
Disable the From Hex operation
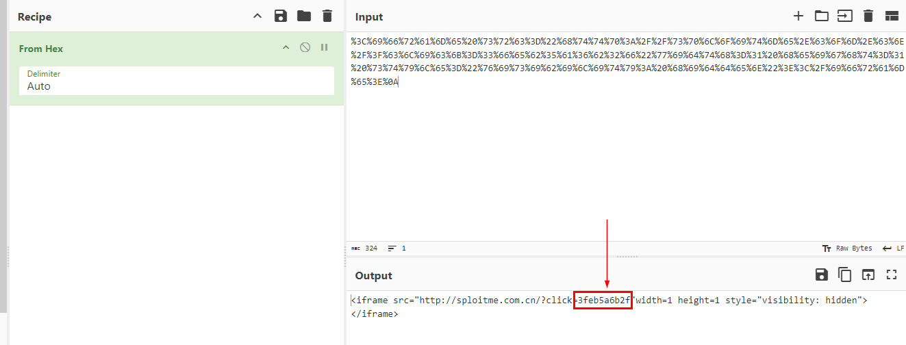pyautogui.click(x=305, y=47)
